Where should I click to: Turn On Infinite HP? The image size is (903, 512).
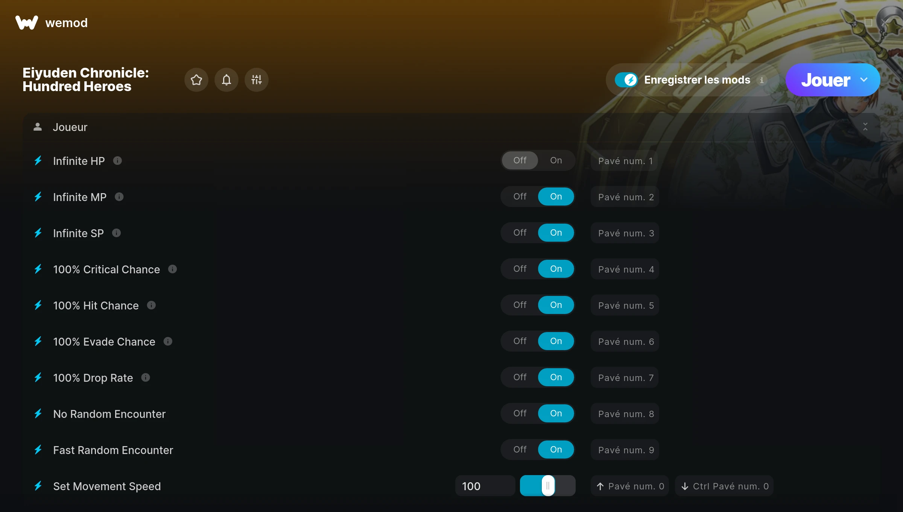click(x=556, y=160)
